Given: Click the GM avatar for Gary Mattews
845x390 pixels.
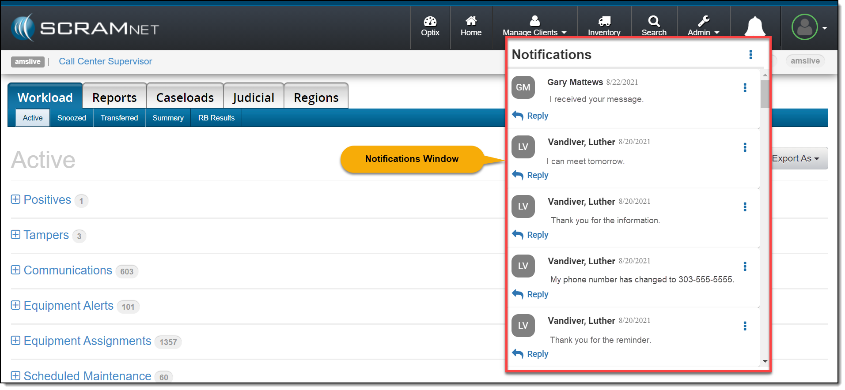Looking at the screenshot, I should (523, 87).
